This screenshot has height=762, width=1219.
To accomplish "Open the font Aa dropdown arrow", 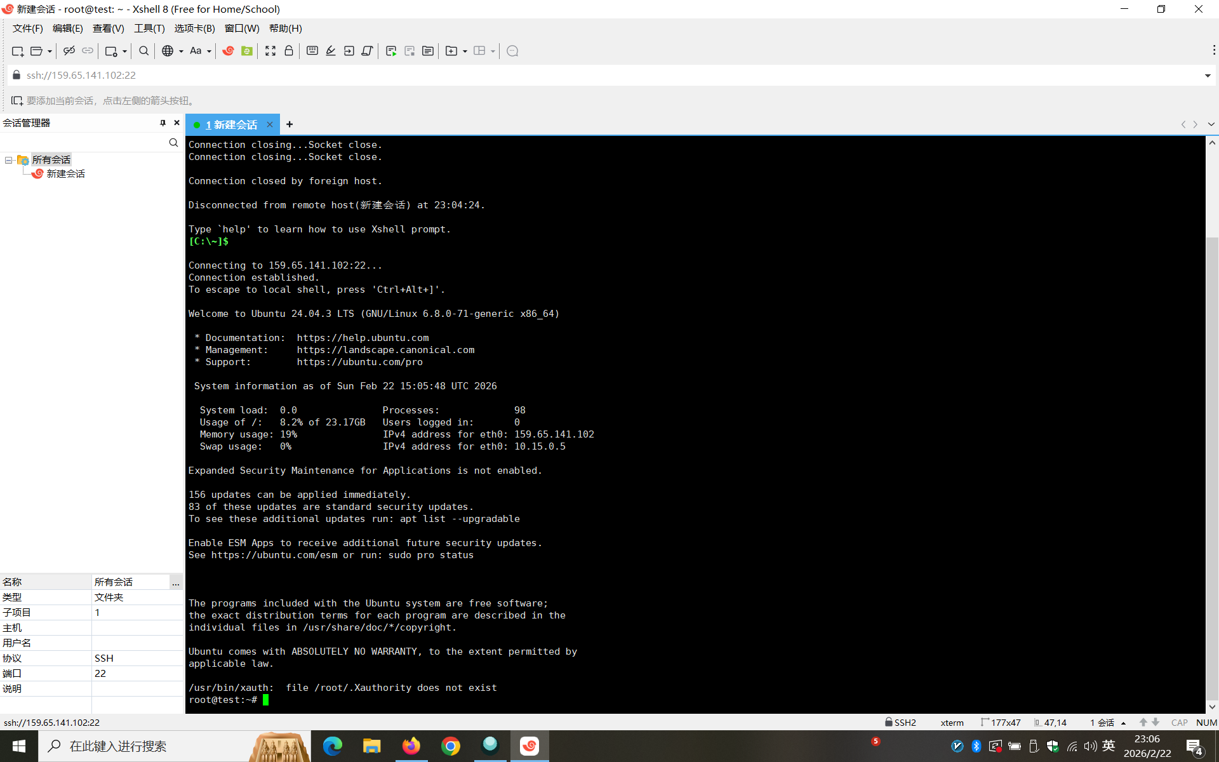I will pos(209,51).
